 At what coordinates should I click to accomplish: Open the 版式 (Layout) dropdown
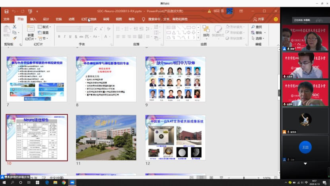(x=45, y=27)
